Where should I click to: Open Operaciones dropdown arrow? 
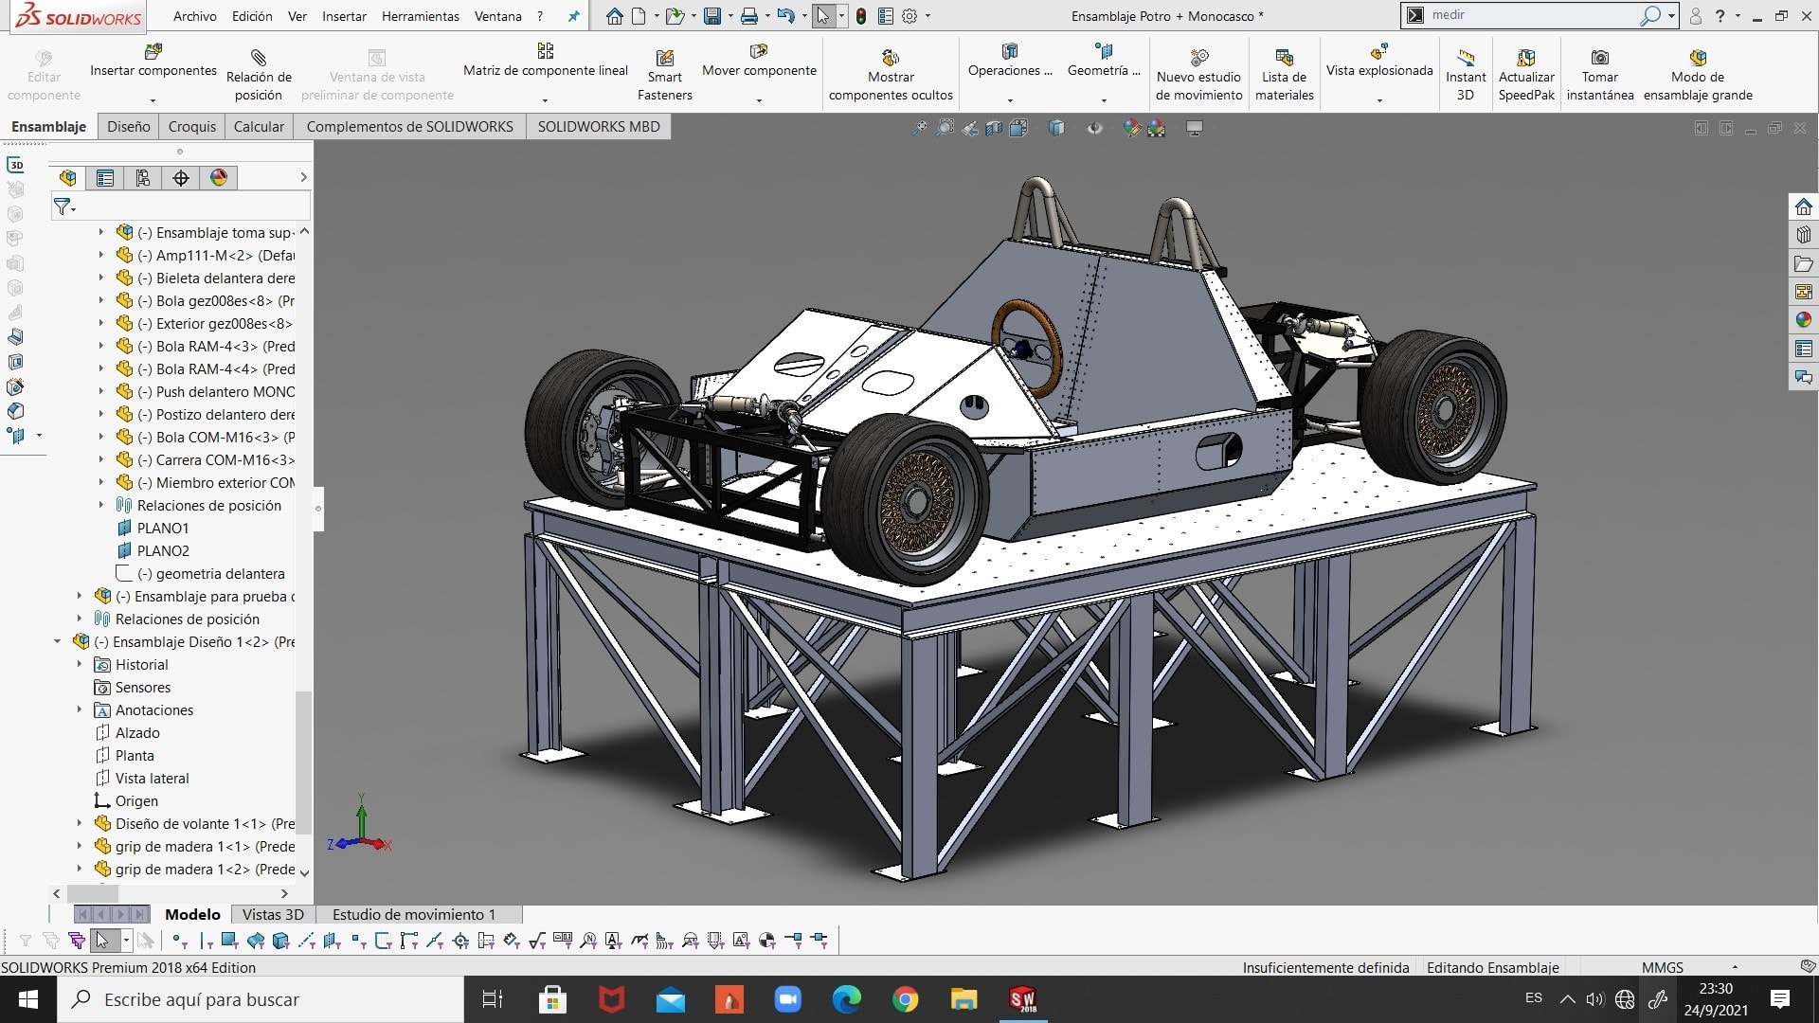pyautogui.click(x=1010, y=99)
